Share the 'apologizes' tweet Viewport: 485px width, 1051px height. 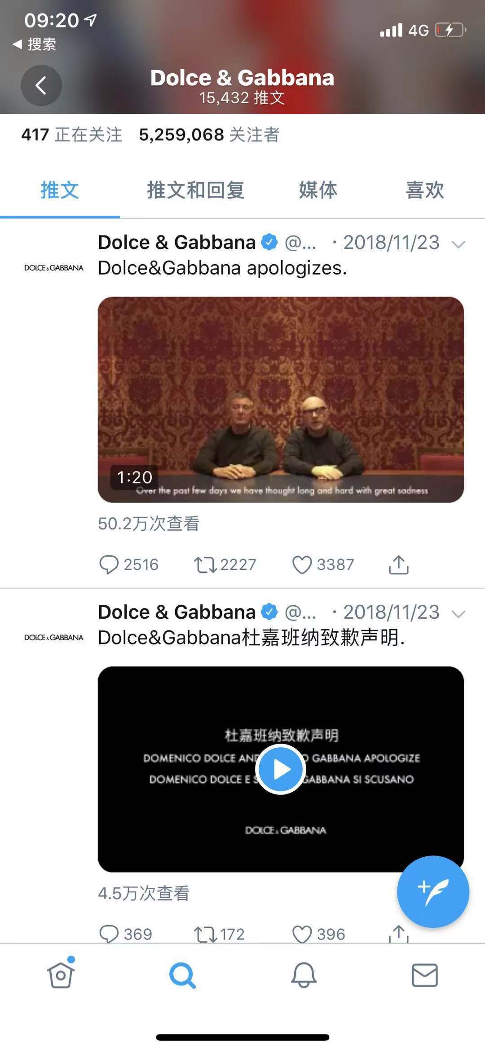point(398,564)
